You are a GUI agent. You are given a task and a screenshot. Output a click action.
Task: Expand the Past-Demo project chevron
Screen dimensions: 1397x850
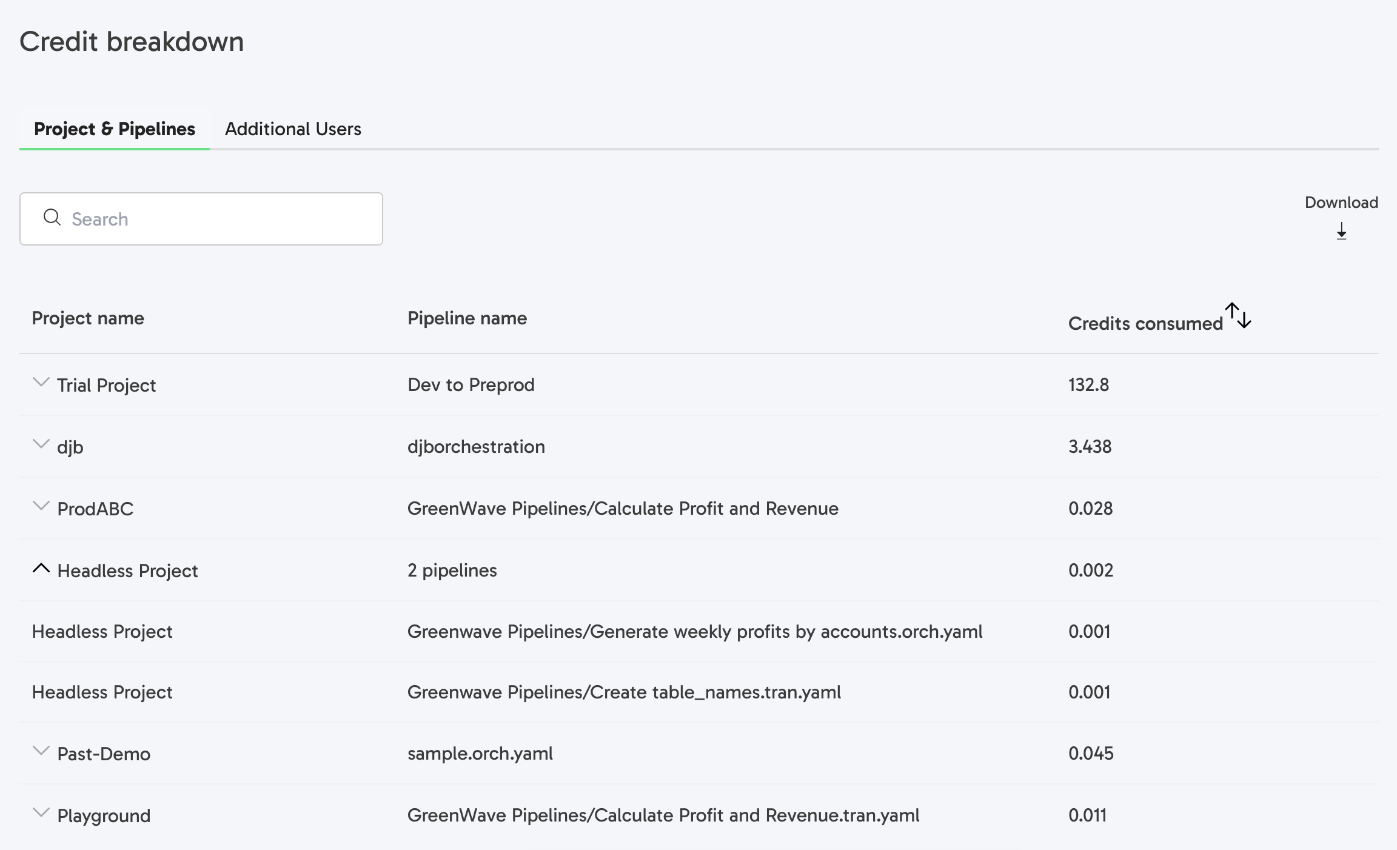(x=41, y=751)
